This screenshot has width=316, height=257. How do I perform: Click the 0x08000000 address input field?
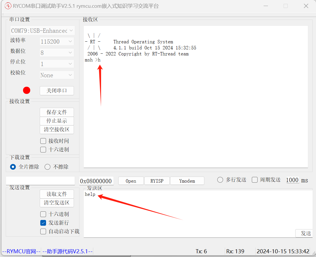click(x=96, y=181)
